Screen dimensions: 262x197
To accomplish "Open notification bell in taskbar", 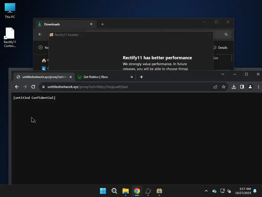I will [255, 191].
